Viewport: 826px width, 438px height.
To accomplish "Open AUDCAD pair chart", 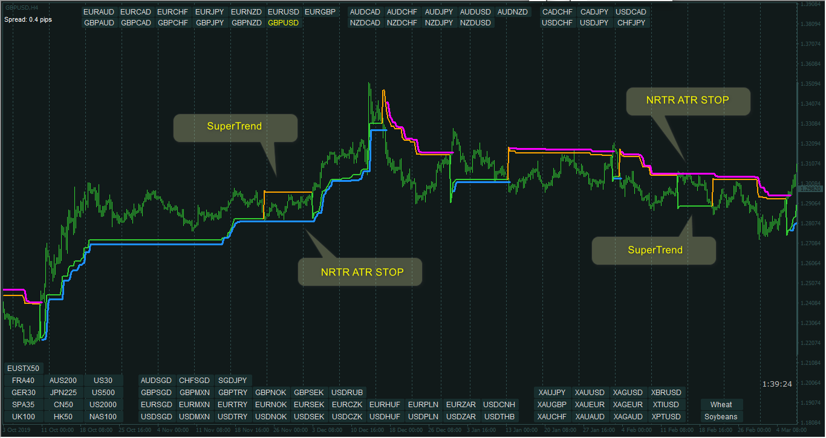I will click(x=365, y=12).
